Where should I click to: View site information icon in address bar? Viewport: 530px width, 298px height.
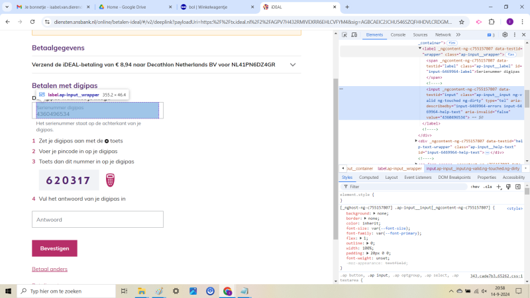click(x=47, y=22)
